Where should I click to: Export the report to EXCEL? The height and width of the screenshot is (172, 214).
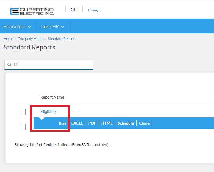[77, 123]
